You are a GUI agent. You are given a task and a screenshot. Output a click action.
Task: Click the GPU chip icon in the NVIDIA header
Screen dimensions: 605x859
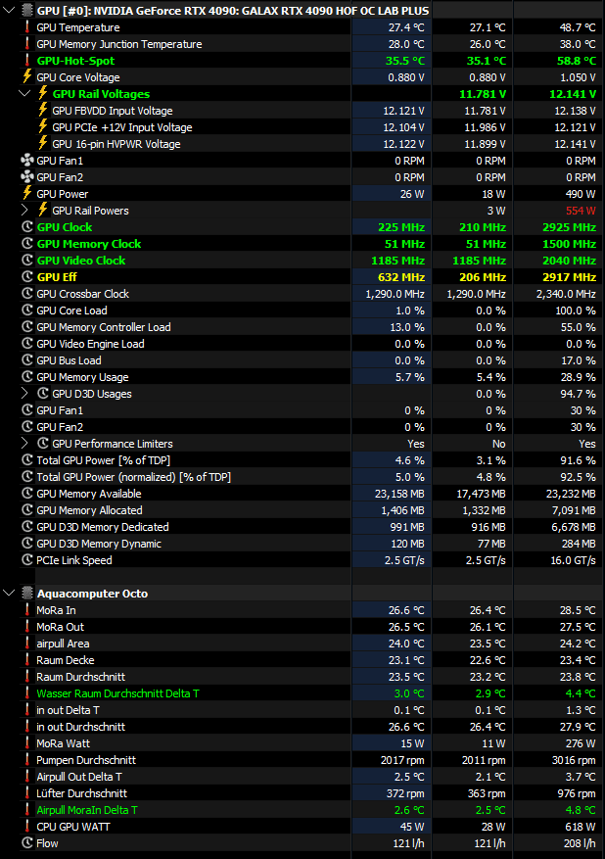pyautogui.click(x=26, y=11)
